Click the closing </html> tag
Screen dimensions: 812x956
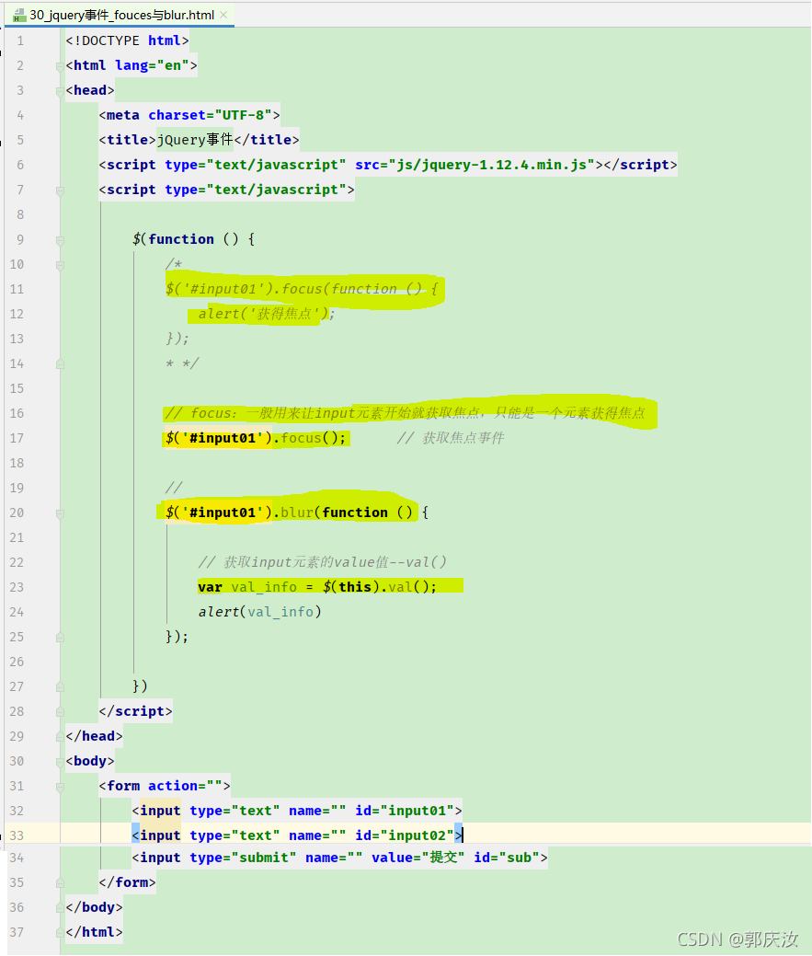coord(95,932)
